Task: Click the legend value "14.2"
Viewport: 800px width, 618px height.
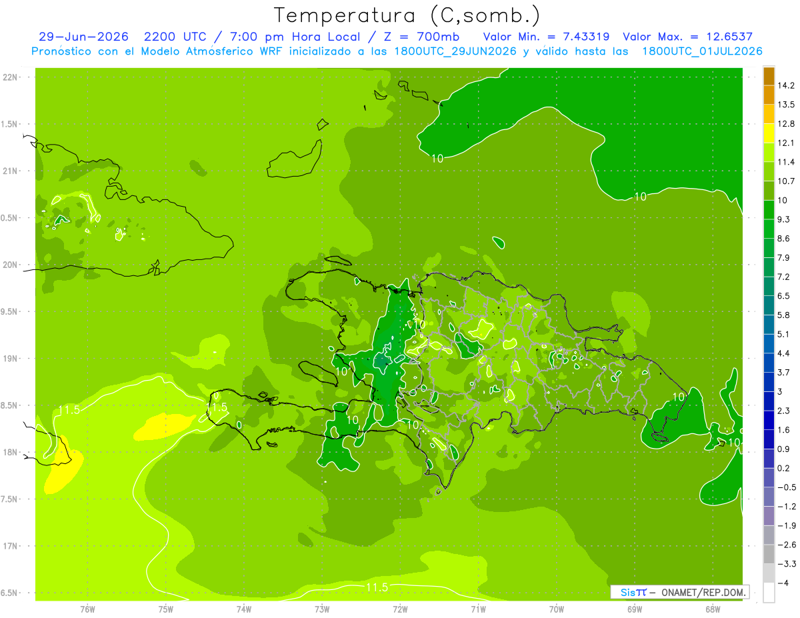Action: [786, 85]
